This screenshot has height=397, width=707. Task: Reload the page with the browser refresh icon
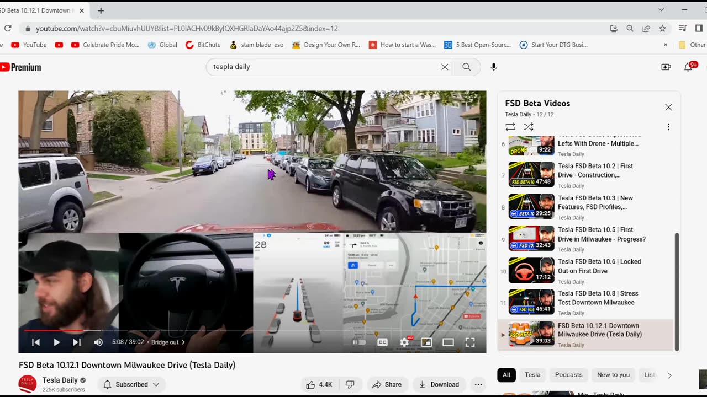point(7,29)
